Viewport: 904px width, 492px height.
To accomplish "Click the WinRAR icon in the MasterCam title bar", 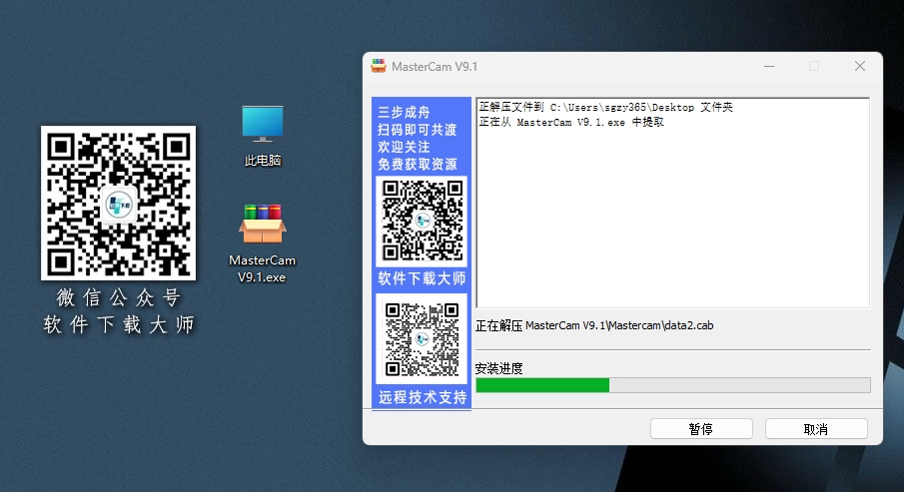I will pos(379,66).
